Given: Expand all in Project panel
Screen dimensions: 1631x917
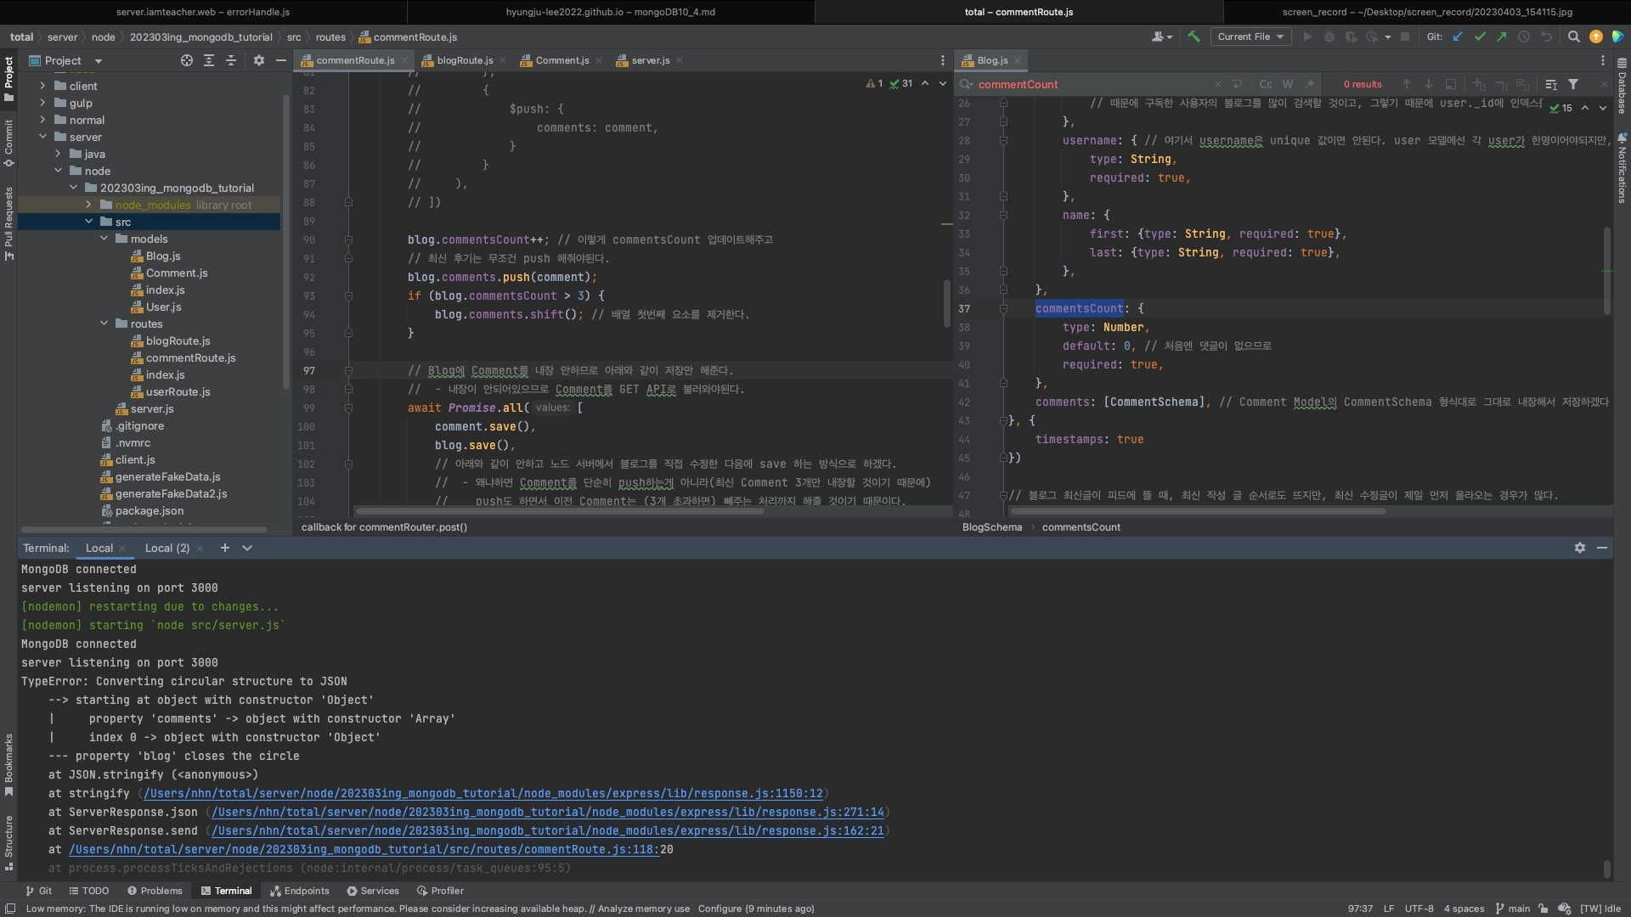Looking at the screenshot, I should click(x=209, y=60).
